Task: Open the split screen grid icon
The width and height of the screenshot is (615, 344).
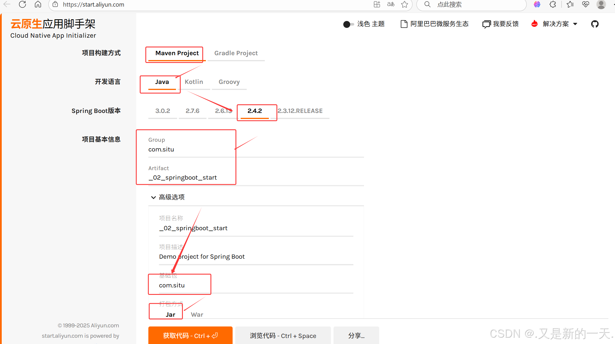Action: click(377, 4)
